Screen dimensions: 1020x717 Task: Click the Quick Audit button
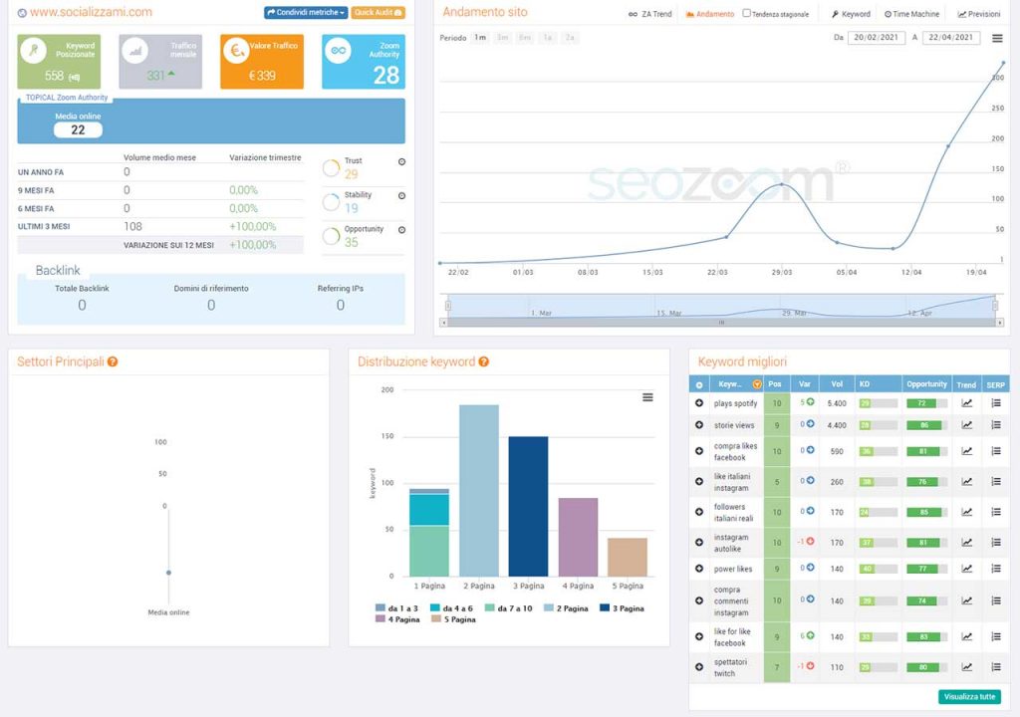click(x=378, y=12)
